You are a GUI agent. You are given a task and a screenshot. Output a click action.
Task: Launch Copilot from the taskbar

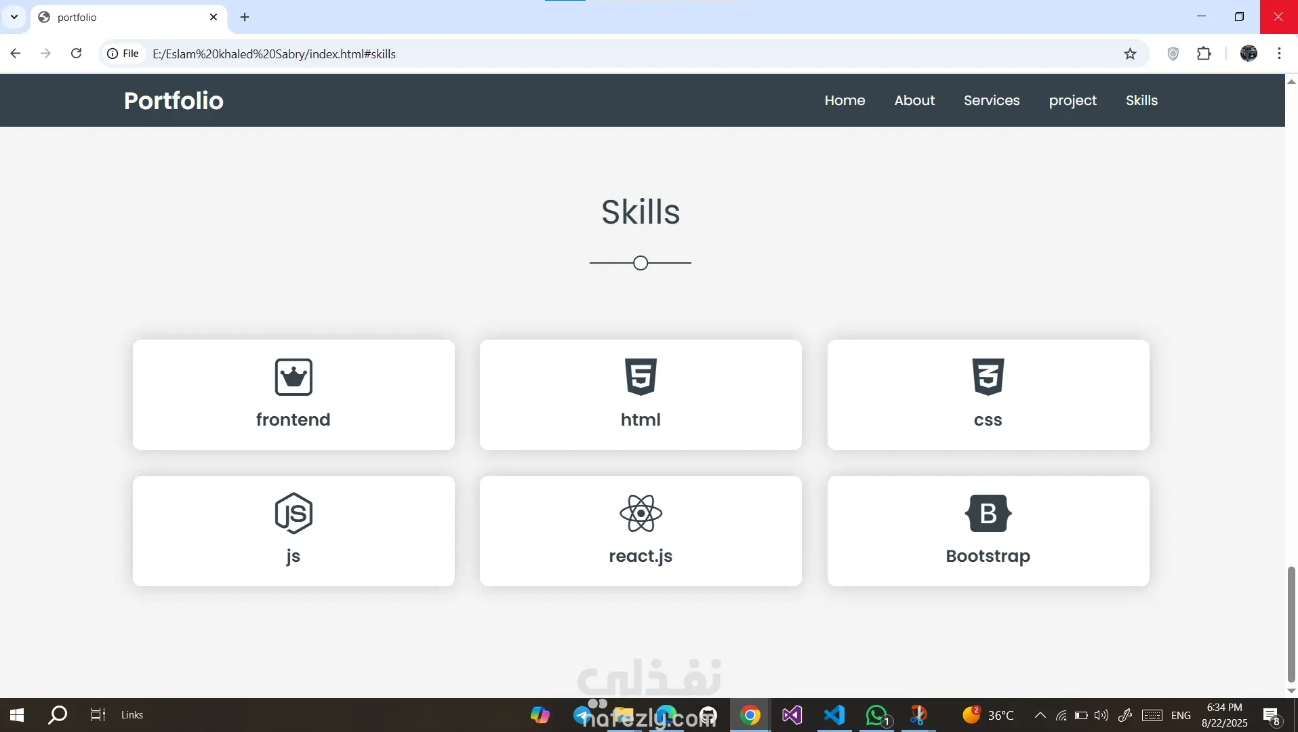[x=540, y=715]
